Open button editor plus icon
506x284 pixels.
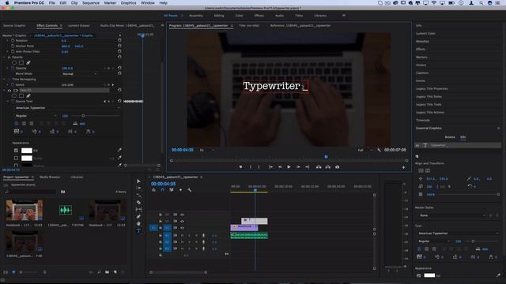pos(403,167)
